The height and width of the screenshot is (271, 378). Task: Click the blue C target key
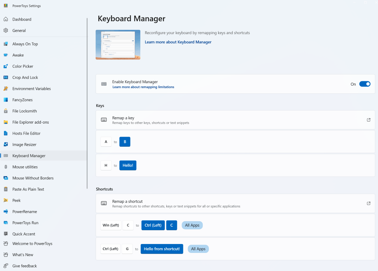click(x=172, y=225)
